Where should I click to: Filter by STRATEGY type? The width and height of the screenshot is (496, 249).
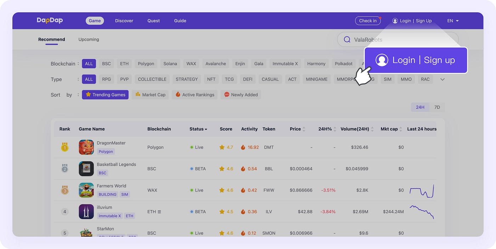187,79
